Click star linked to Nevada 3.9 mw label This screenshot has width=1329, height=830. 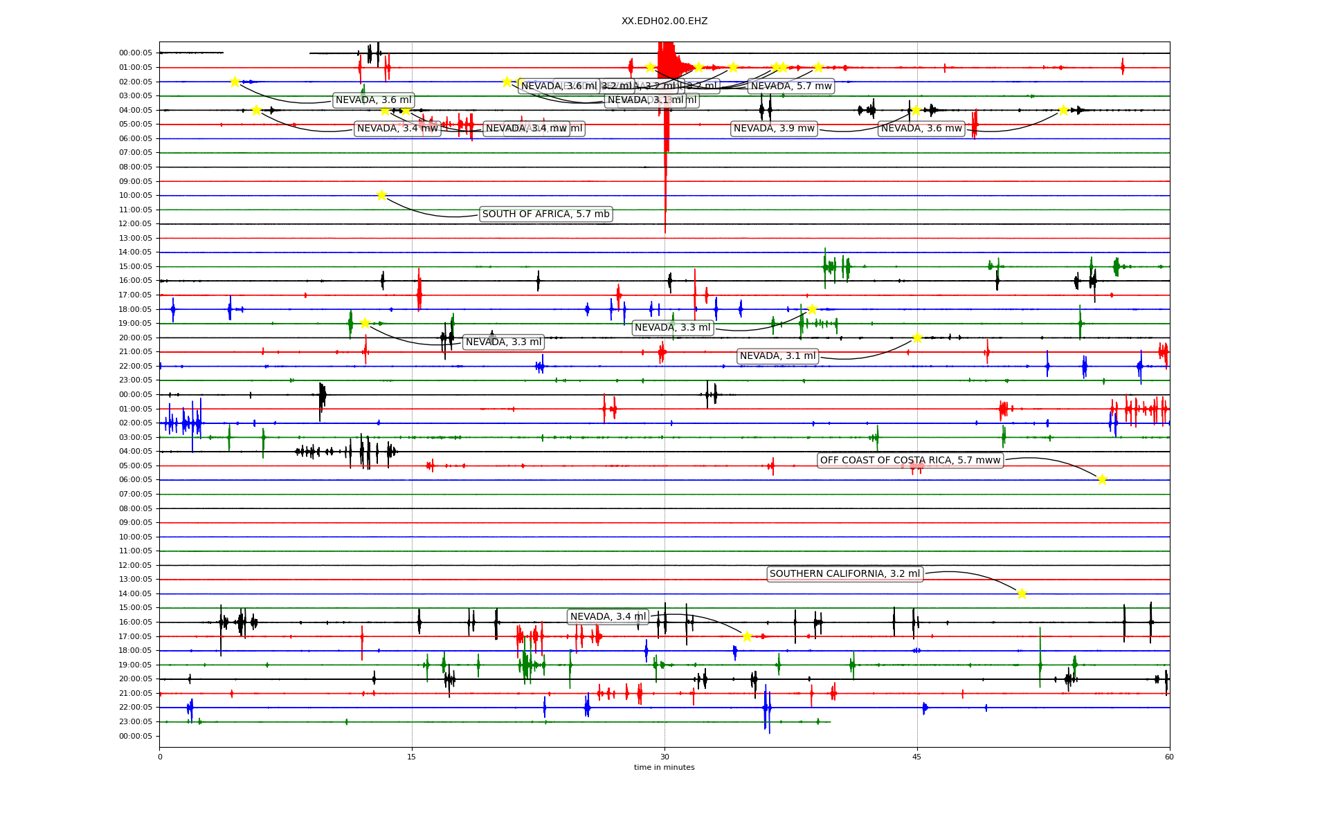point(916,110)
